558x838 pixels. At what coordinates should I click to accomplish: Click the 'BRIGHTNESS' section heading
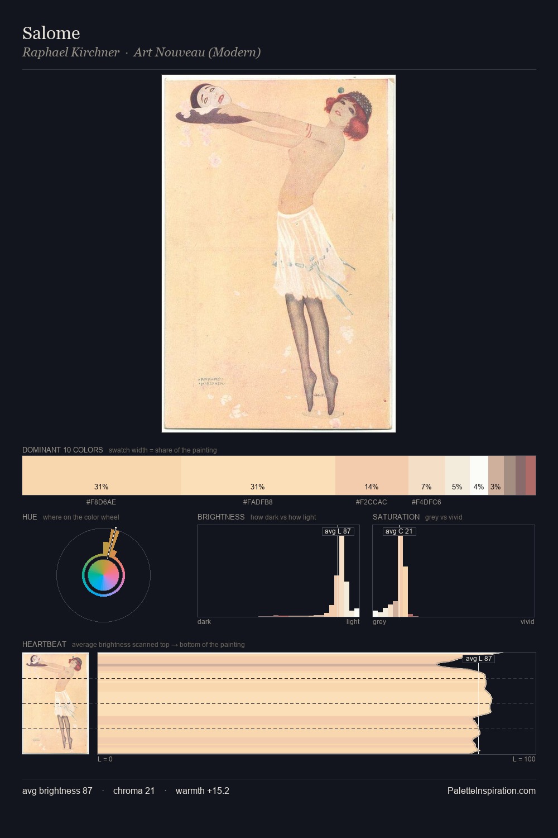coord(221,517)
